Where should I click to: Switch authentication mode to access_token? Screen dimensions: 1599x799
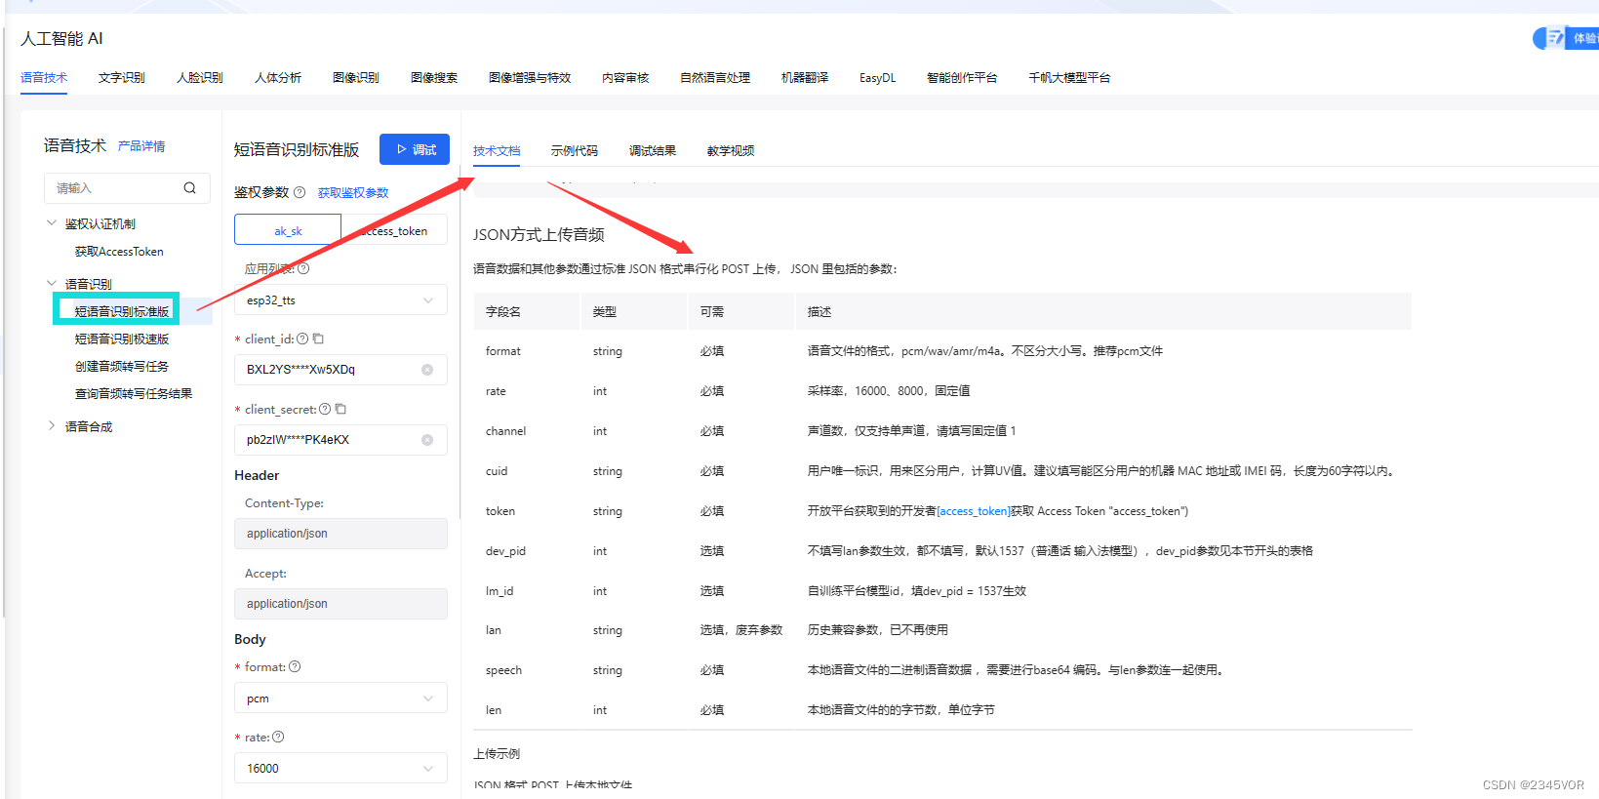(395, 230)
